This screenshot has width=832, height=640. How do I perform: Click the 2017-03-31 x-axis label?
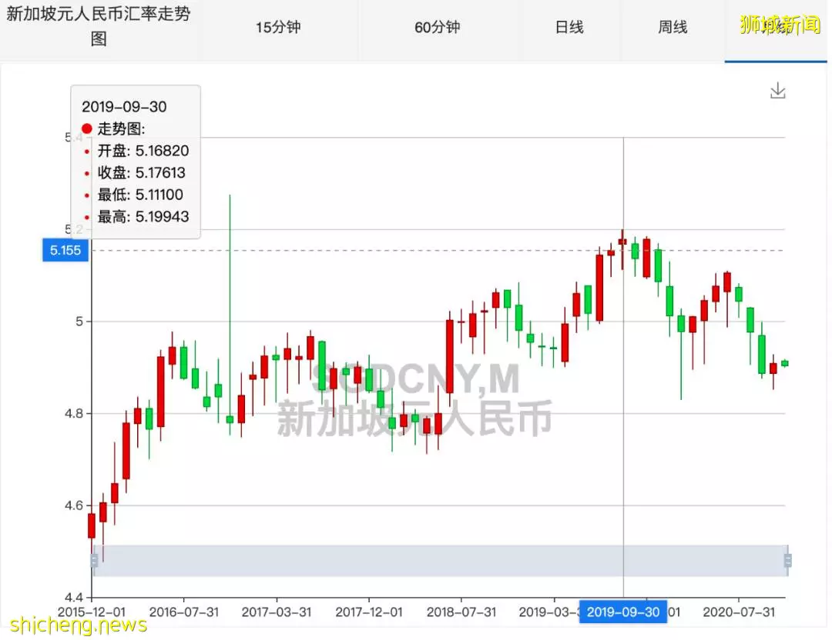coord(276,612)
